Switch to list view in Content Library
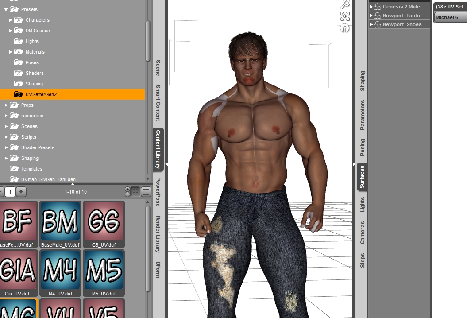Viewport: 467px width, 318px height. click(146, 192)
